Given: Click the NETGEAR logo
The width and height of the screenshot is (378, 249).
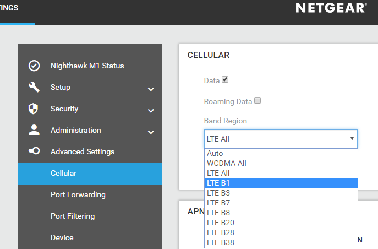Looking at the screenshot, I should (330, 8).
